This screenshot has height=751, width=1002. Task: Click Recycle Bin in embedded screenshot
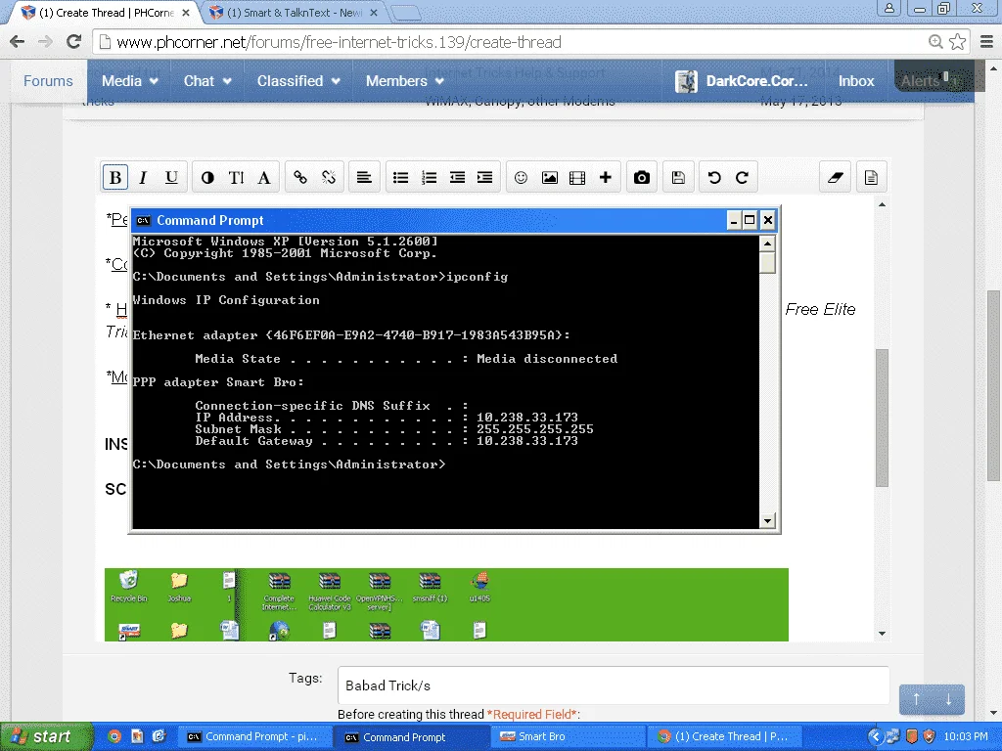click(128, 587)
